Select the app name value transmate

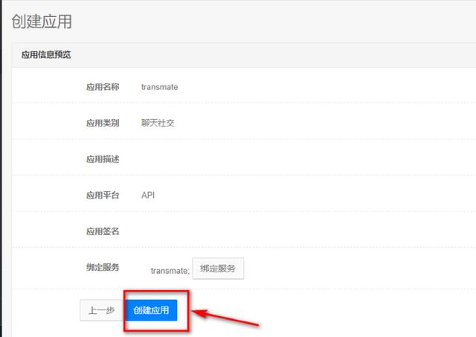tap(160, 87)
